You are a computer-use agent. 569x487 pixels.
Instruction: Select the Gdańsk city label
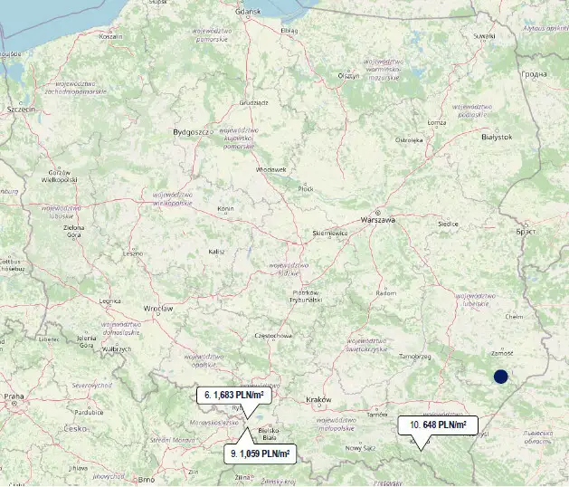[248, 12]
